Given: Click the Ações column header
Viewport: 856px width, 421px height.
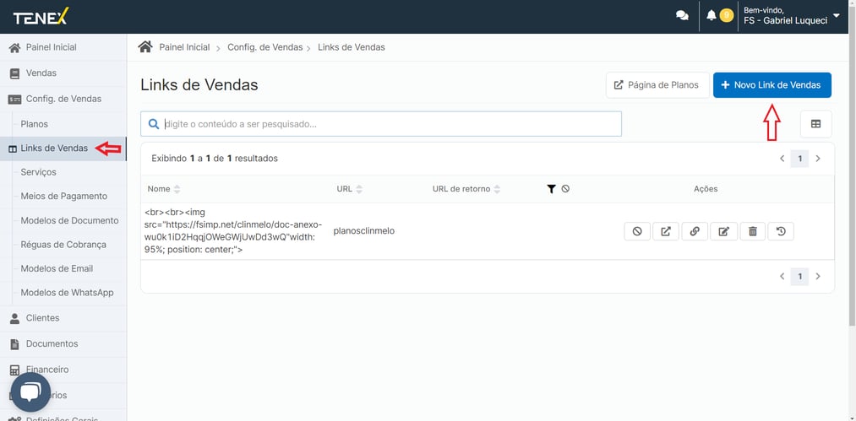Looking at the screenshot, I should [x=706, y=189].
